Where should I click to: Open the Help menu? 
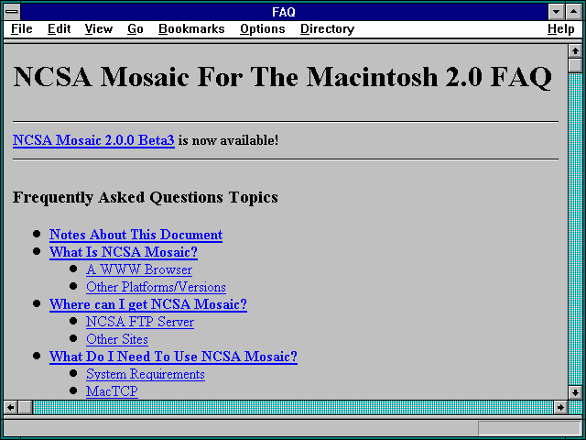coord(561,29)
